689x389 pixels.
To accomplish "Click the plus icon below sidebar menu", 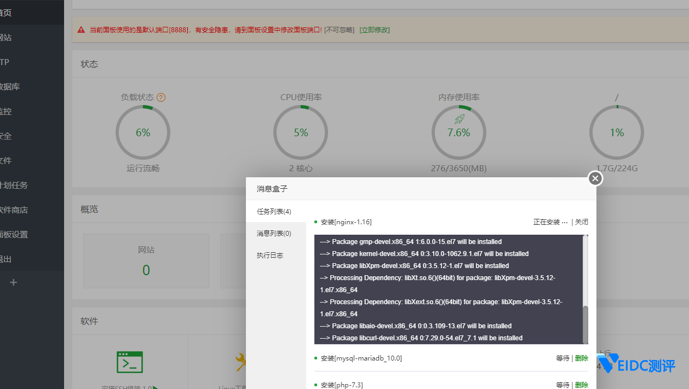I will tap(13, 282).
